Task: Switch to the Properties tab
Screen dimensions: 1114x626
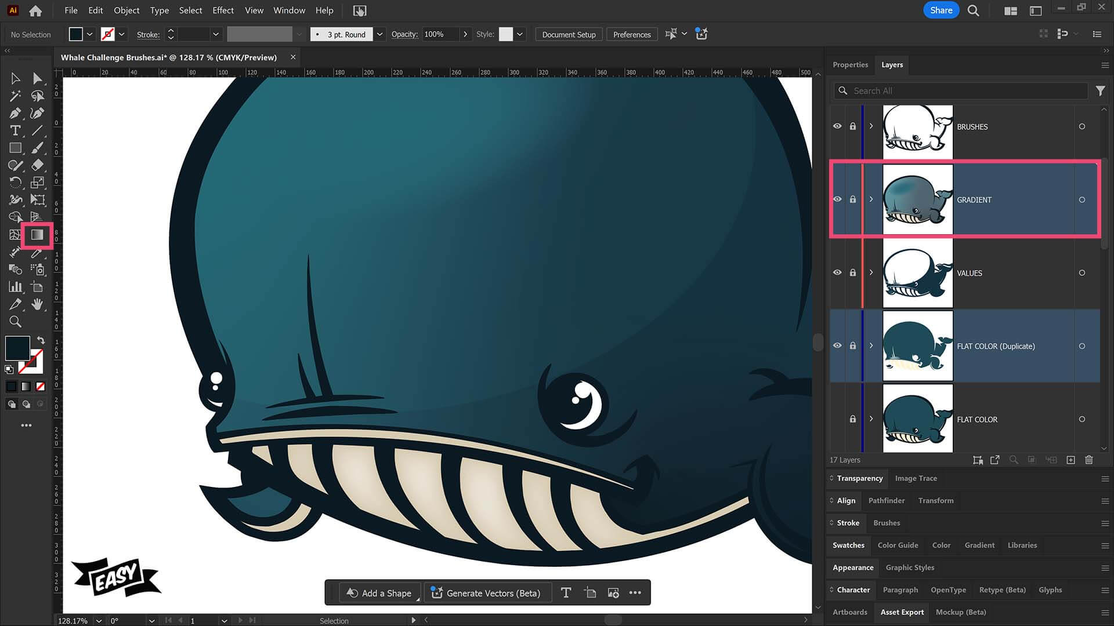Action: 850,65
